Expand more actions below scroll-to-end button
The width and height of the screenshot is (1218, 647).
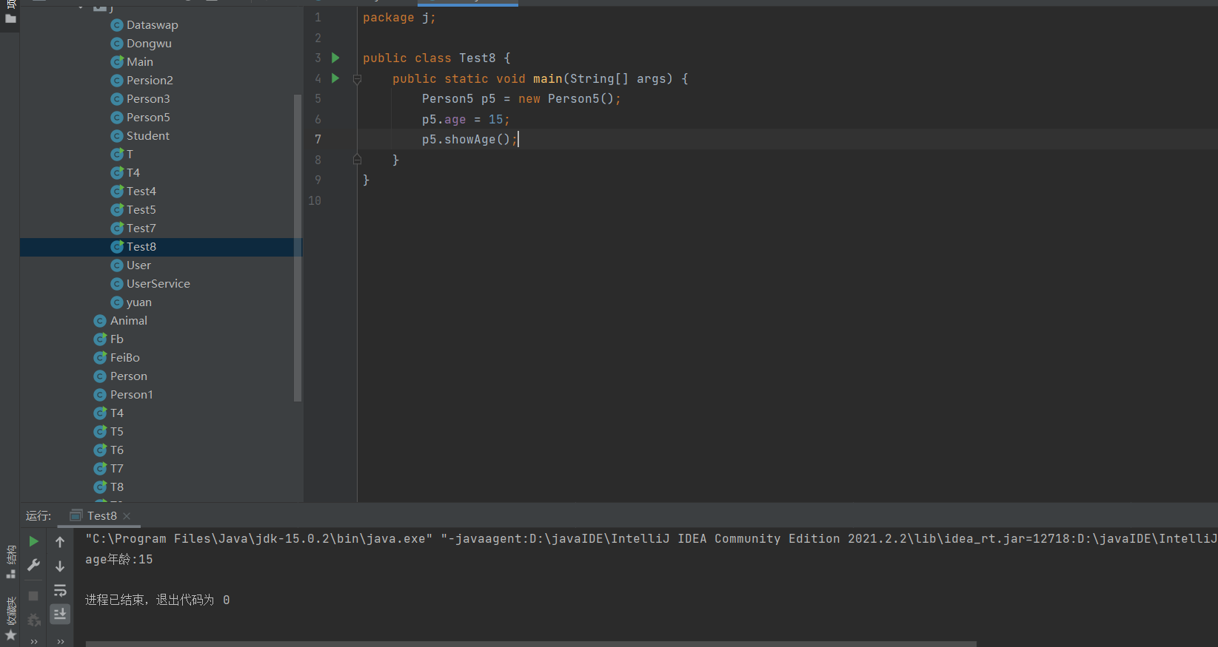[61, 641]
